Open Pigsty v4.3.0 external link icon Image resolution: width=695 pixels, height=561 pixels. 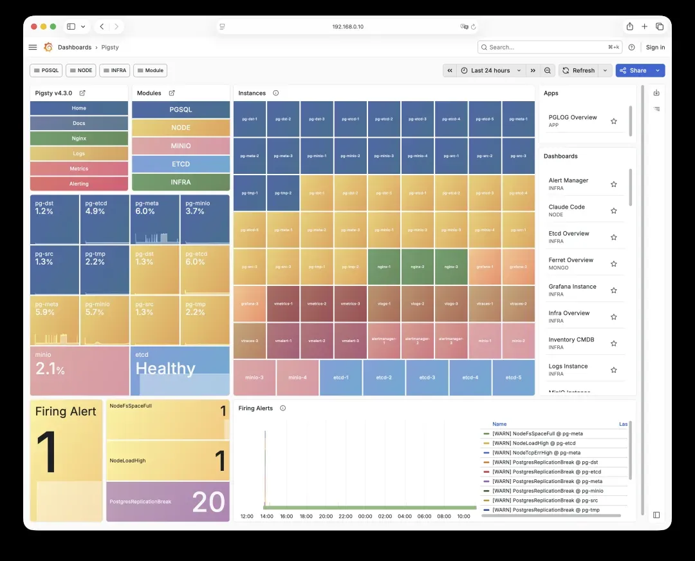[82, 93]
